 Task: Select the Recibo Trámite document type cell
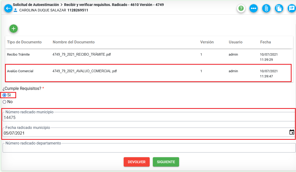tap(18, 55)
